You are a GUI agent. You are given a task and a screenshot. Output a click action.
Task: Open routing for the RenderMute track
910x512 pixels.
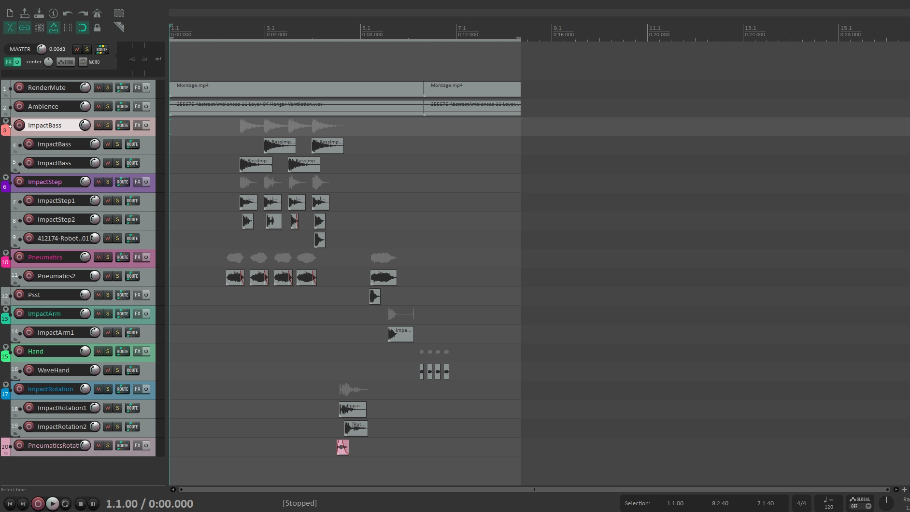point(123,87)
